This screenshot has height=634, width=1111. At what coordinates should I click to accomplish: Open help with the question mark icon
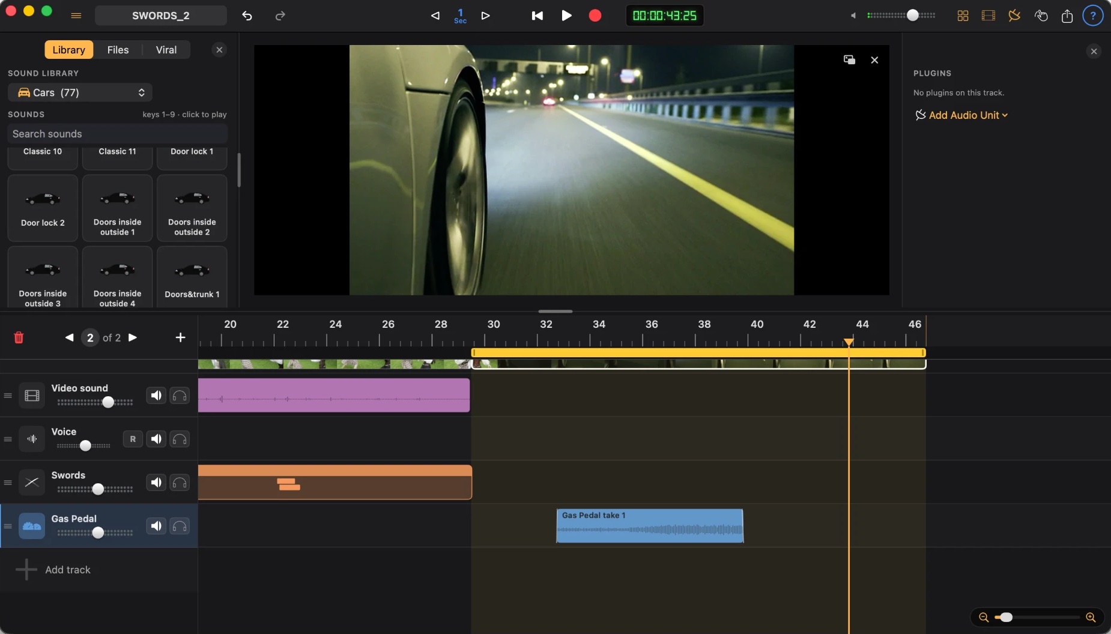1093,16
